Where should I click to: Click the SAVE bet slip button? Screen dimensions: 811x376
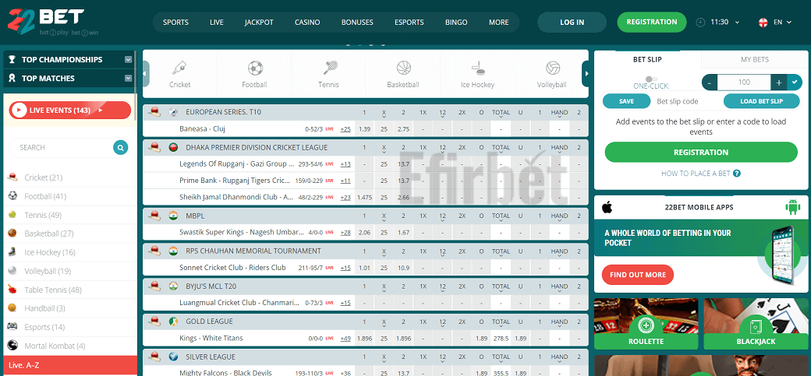click(626, 101)
